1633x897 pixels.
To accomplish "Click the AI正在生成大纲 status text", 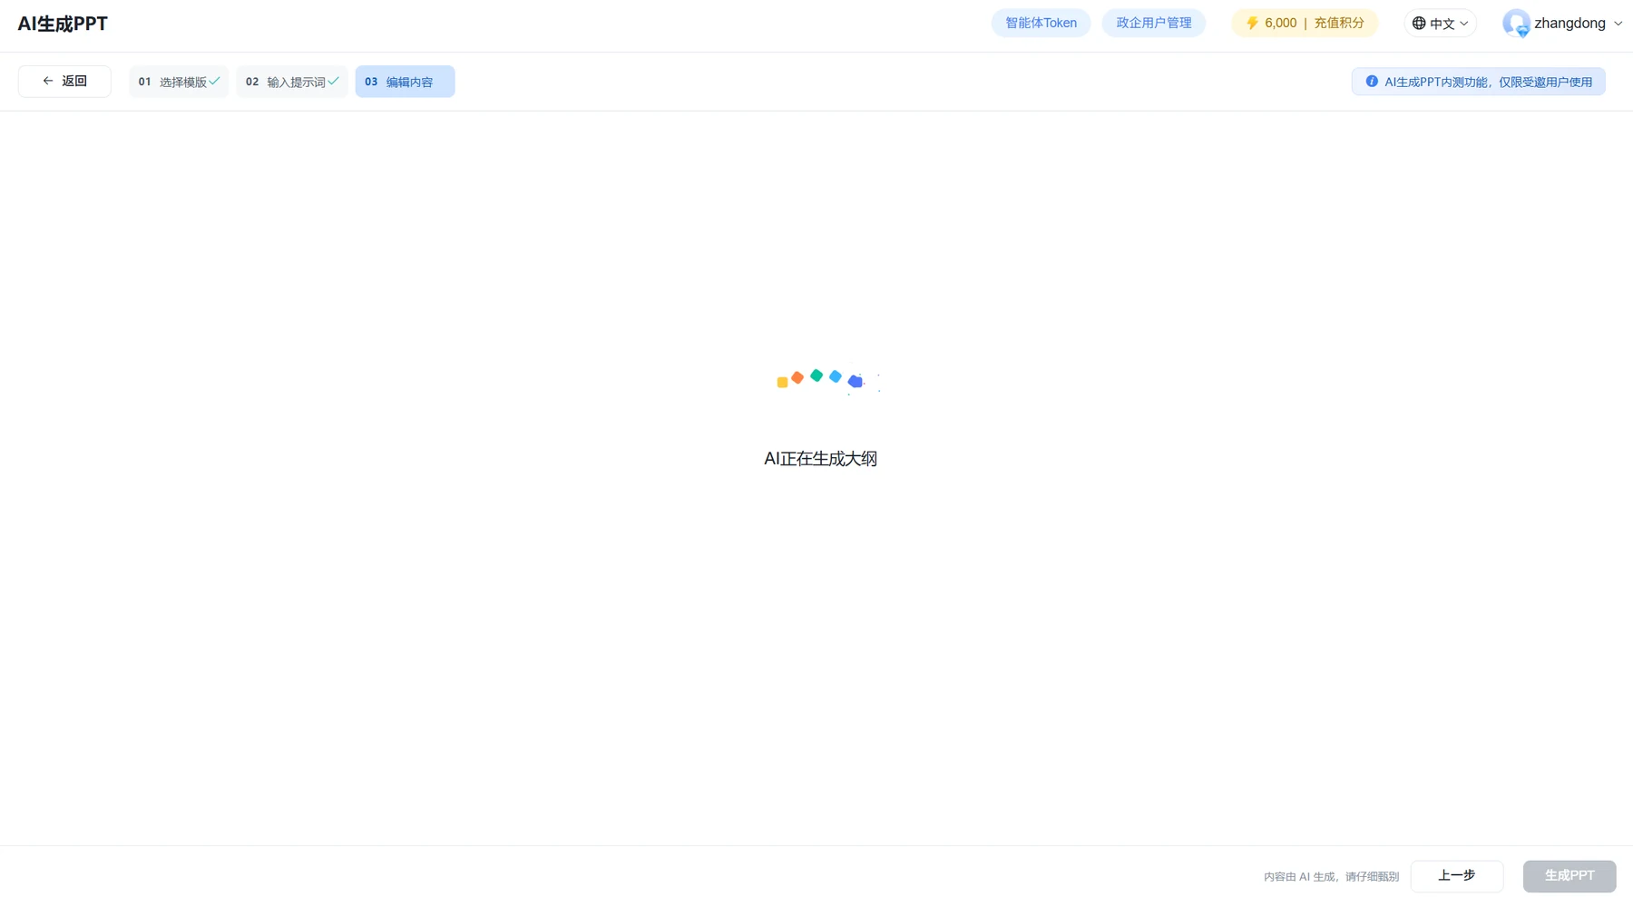I will coord(820,459).
